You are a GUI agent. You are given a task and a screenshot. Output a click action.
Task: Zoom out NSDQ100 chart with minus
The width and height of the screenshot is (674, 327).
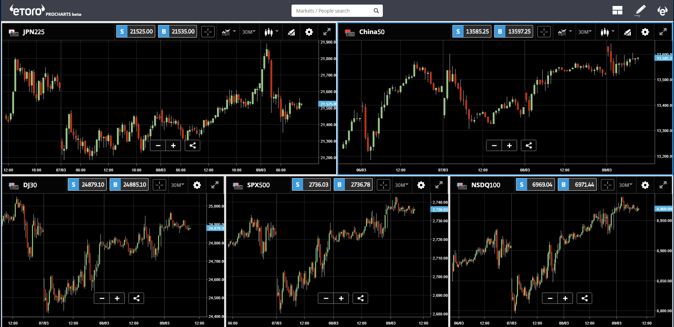[550, 298]
